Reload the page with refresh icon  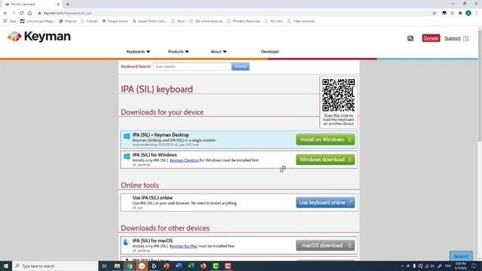22,13
